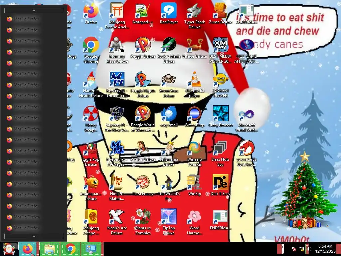Image resolution: width=341 pixels, height=256 pixels.
Task: Launch Iggle Pop Deluxe icon
Action: click(x=91, y=153)
